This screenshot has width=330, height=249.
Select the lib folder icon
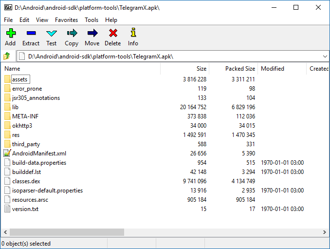pyautogui.click(x=7, y=107)
